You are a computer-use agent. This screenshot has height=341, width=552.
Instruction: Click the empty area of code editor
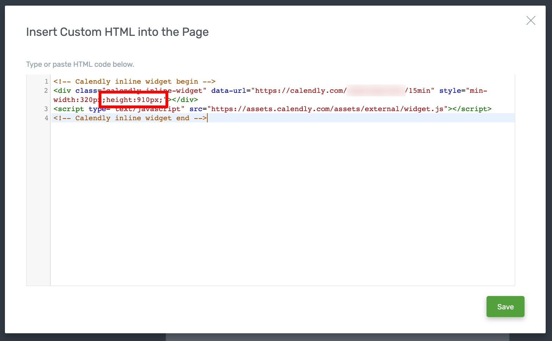[x=282, y=204]
